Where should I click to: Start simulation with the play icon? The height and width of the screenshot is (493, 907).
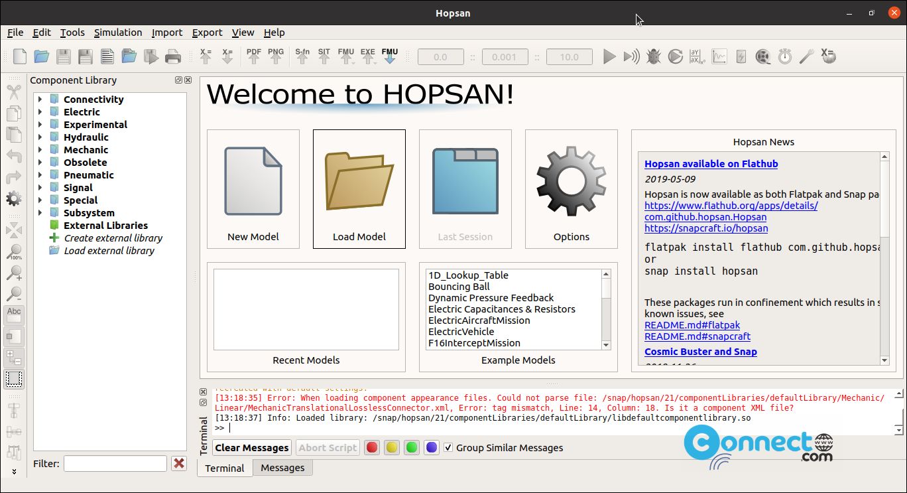[609, 57]
